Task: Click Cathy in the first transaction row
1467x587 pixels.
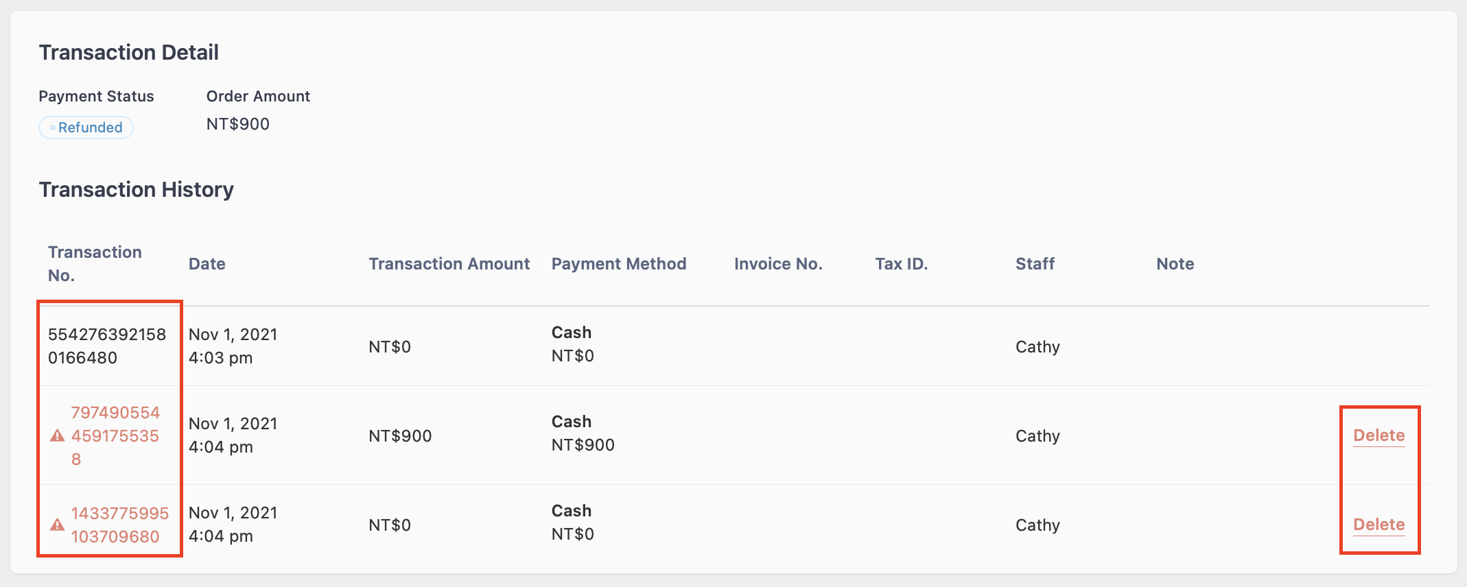Action: click(x=1038, y=347)
